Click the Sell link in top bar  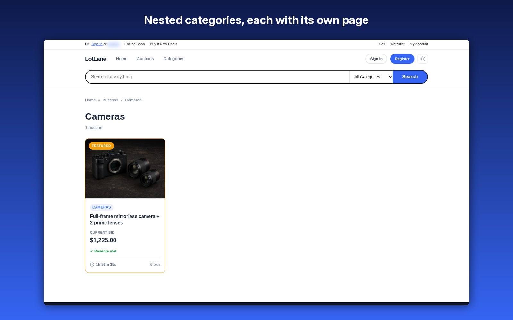click(382, 44)
